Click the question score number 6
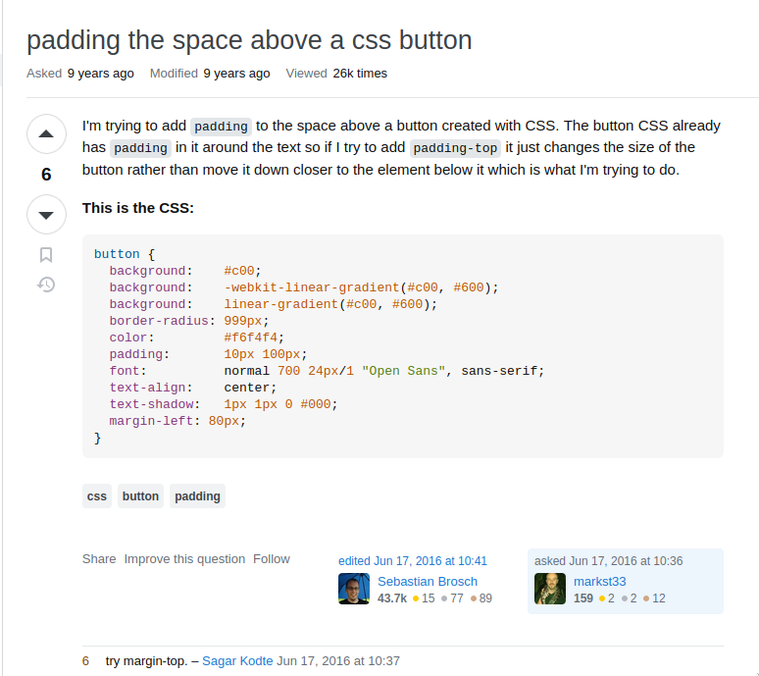The height and width of the screenshot is (676, 759). click(x=46, y=175)
